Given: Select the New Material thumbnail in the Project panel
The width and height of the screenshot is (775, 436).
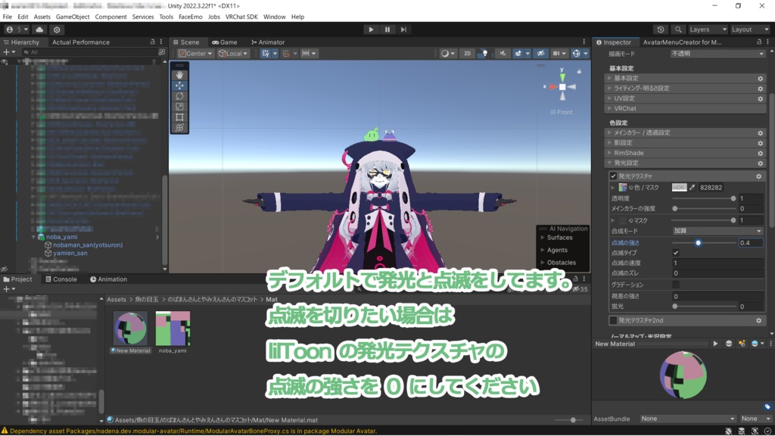Looking at the screenshot, I should pos(130,329).
